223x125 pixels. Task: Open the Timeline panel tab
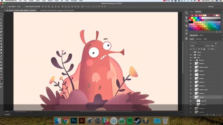7,115
